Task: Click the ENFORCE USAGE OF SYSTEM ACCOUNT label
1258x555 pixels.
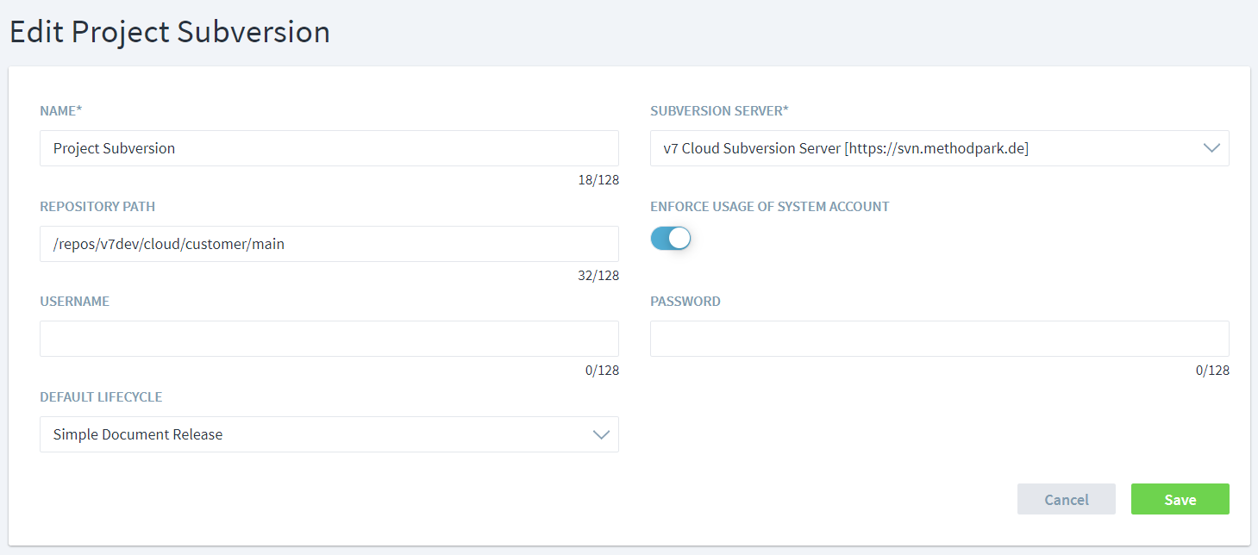Action: pyautogui.click(x=769, y=207)
